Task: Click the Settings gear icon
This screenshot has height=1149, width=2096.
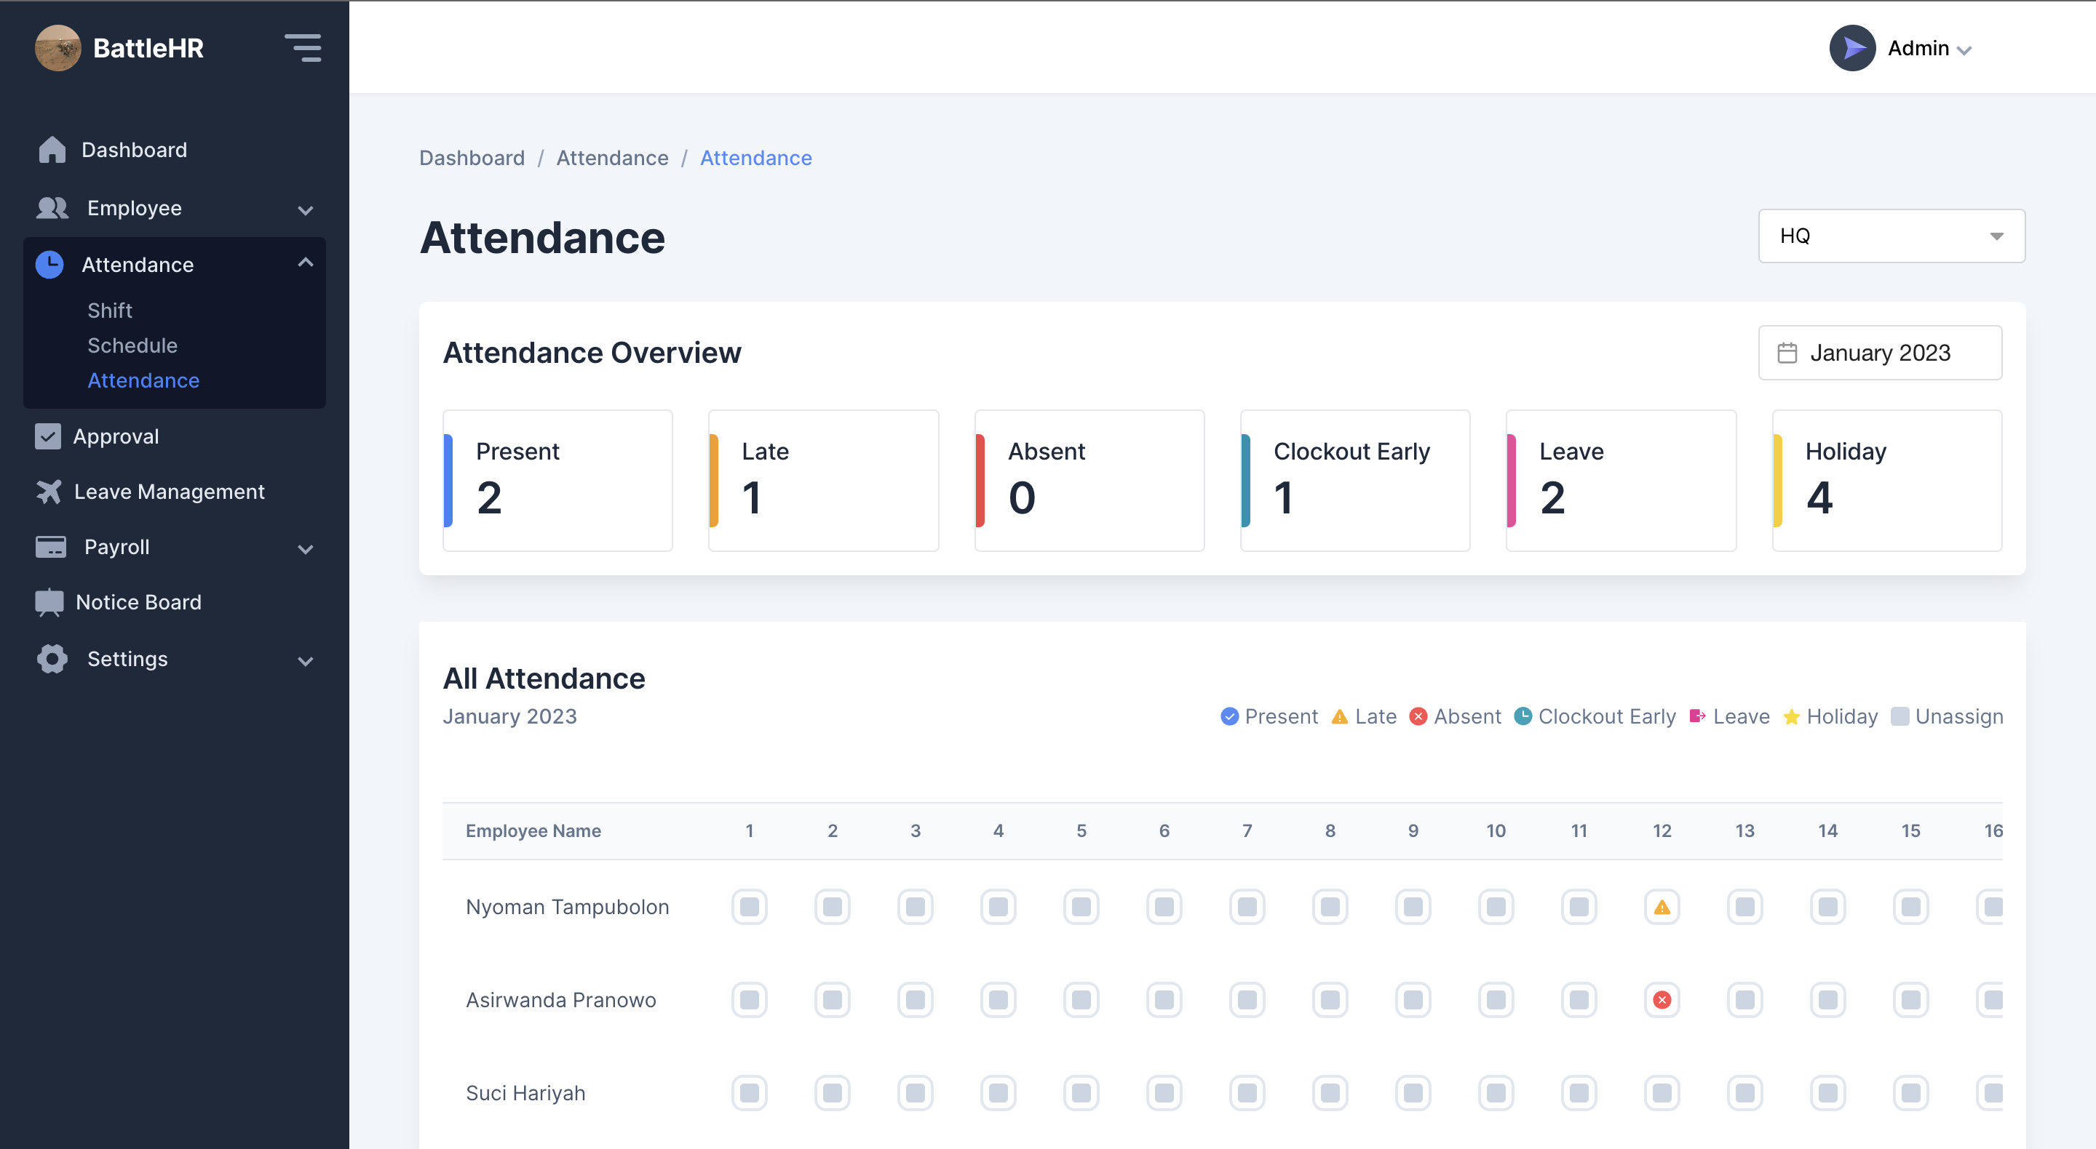Action: (52, 659)
